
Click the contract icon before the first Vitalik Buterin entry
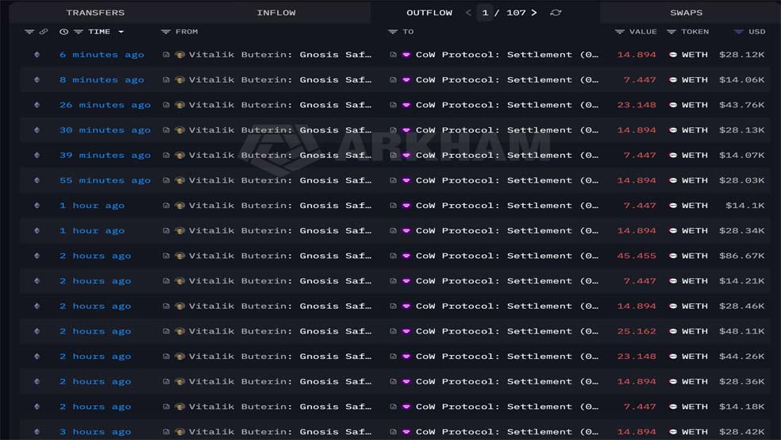pyautogui.click(x=167, y=55)
